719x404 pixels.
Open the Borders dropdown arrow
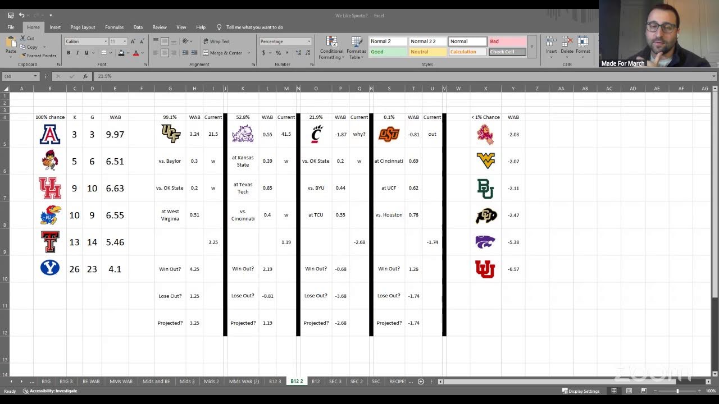tap(112, 53)
